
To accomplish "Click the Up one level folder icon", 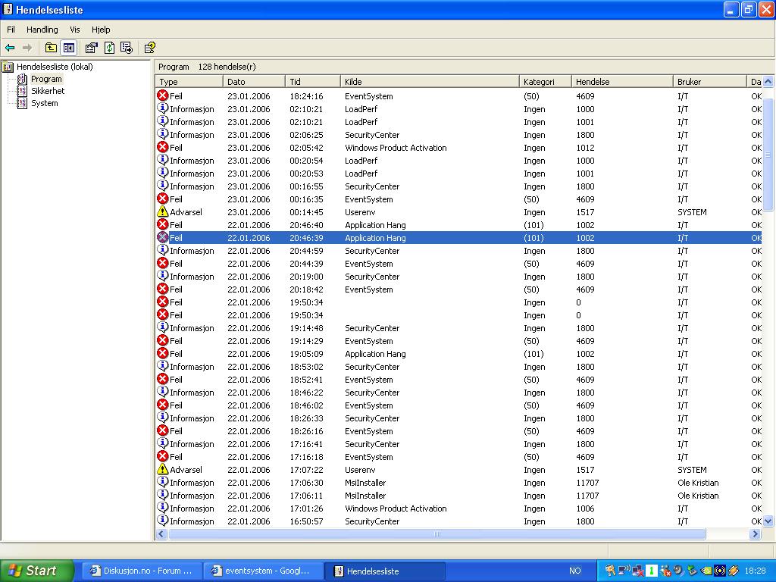I will (51, 48).
